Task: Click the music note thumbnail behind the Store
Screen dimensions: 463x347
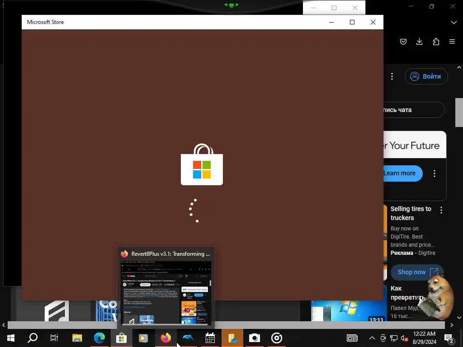Action: point(57,311)
